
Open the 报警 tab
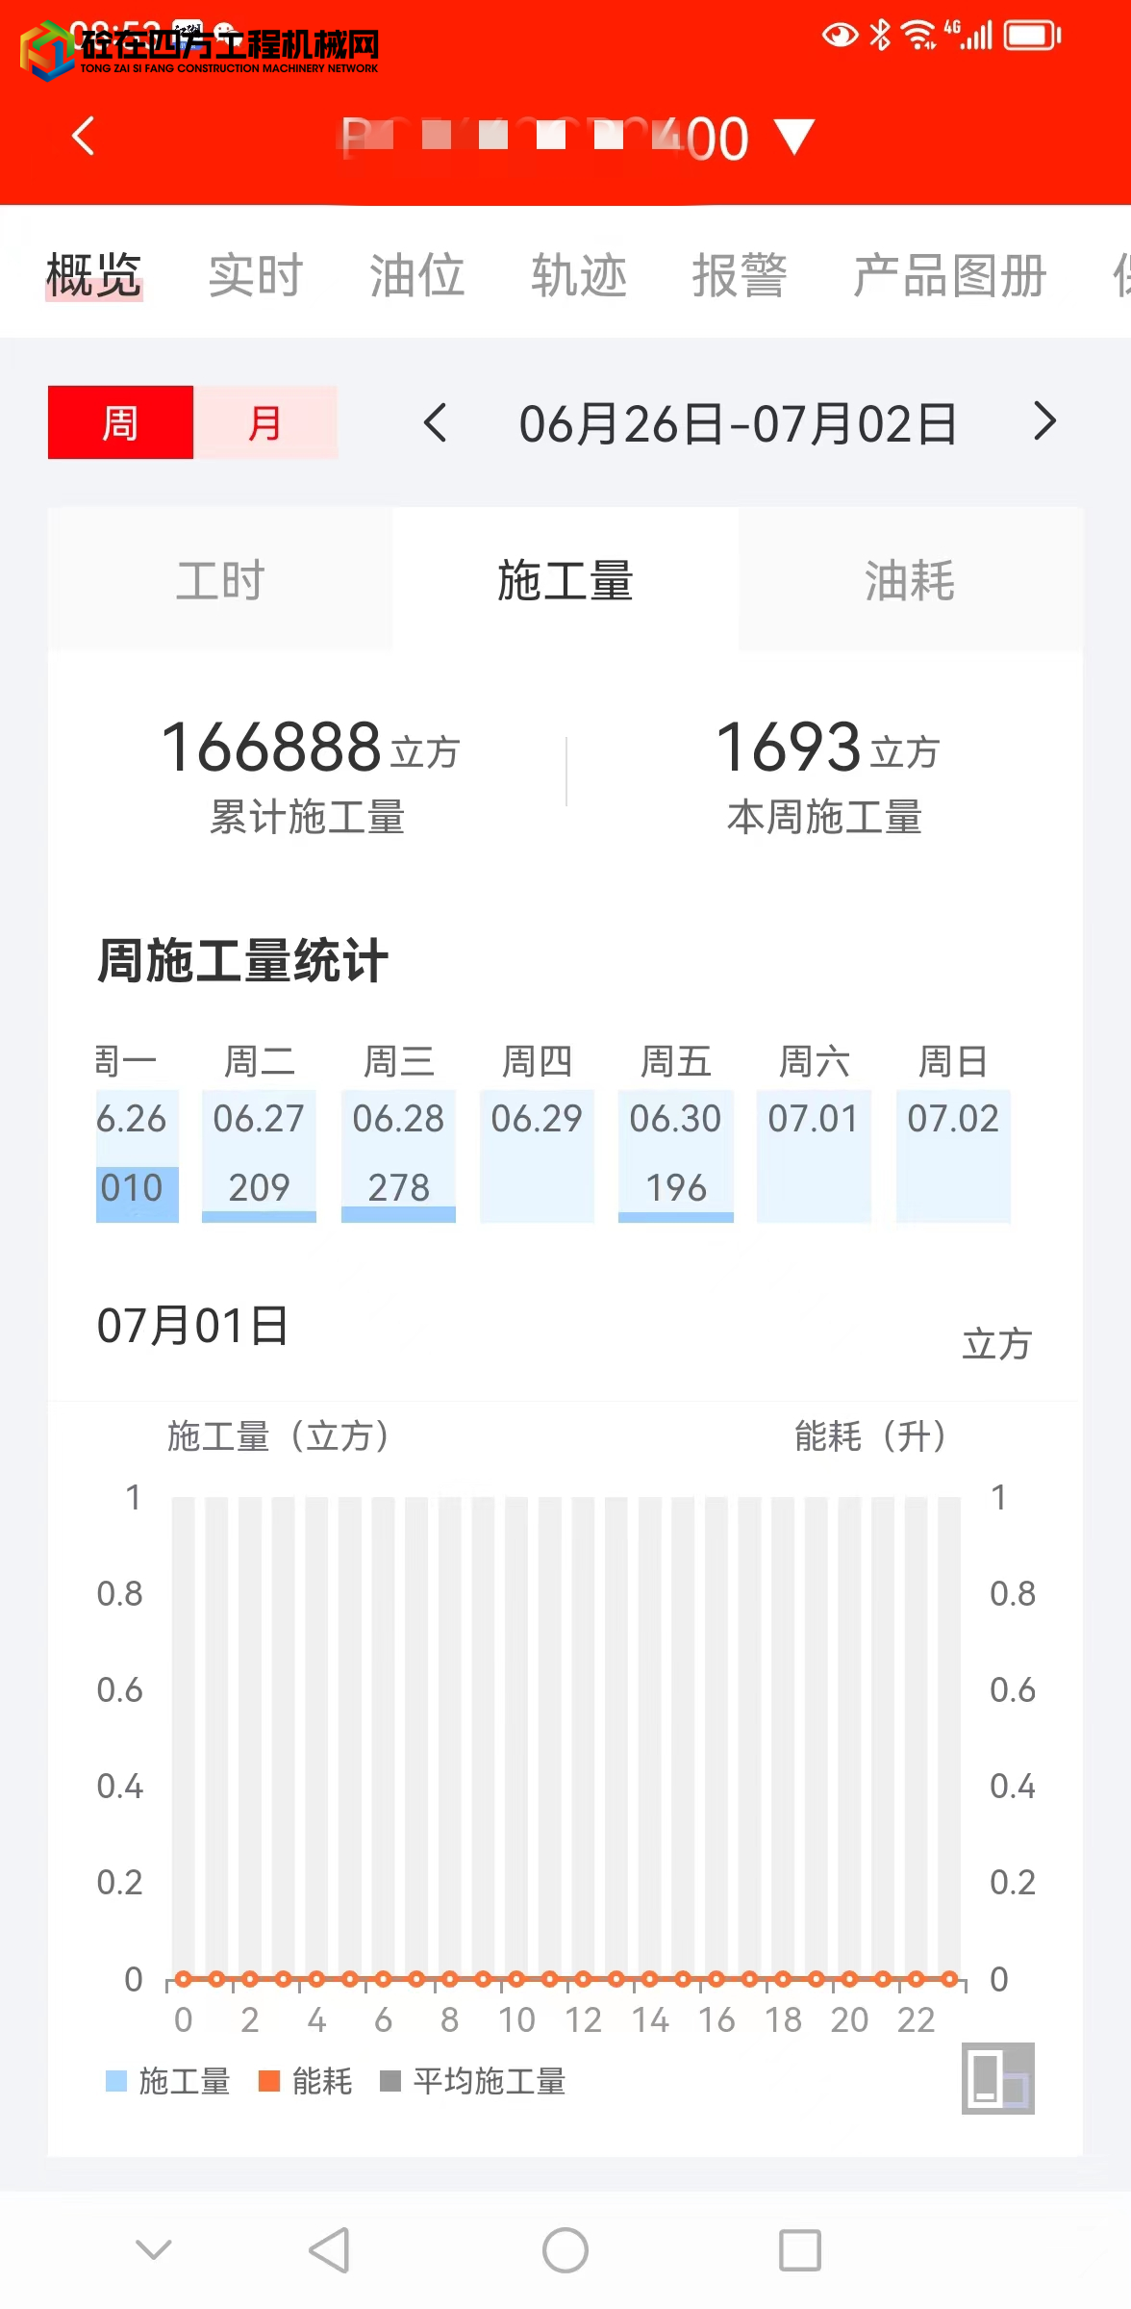pyautogui.click(x=740, y=276)
